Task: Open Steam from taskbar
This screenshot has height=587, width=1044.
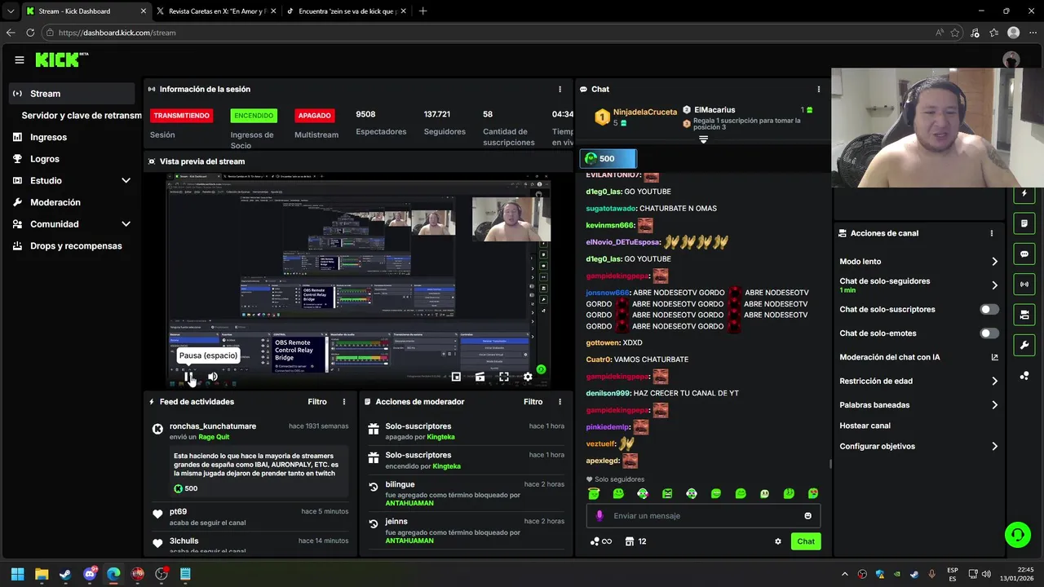Action: coord(65,574)
